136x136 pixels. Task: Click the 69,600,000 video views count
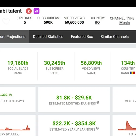click(x=74, y=22)
